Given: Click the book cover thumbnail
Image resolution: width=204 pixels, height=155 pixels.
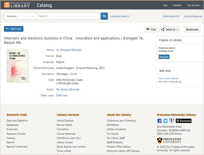Looking at the screenshot, I should (18, 66).
